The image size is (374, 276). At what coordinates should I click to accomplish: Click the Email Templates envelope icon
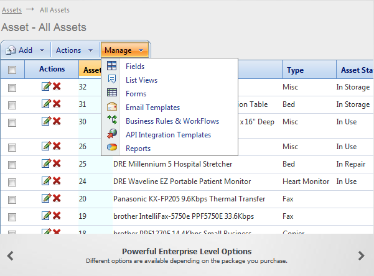112,108
